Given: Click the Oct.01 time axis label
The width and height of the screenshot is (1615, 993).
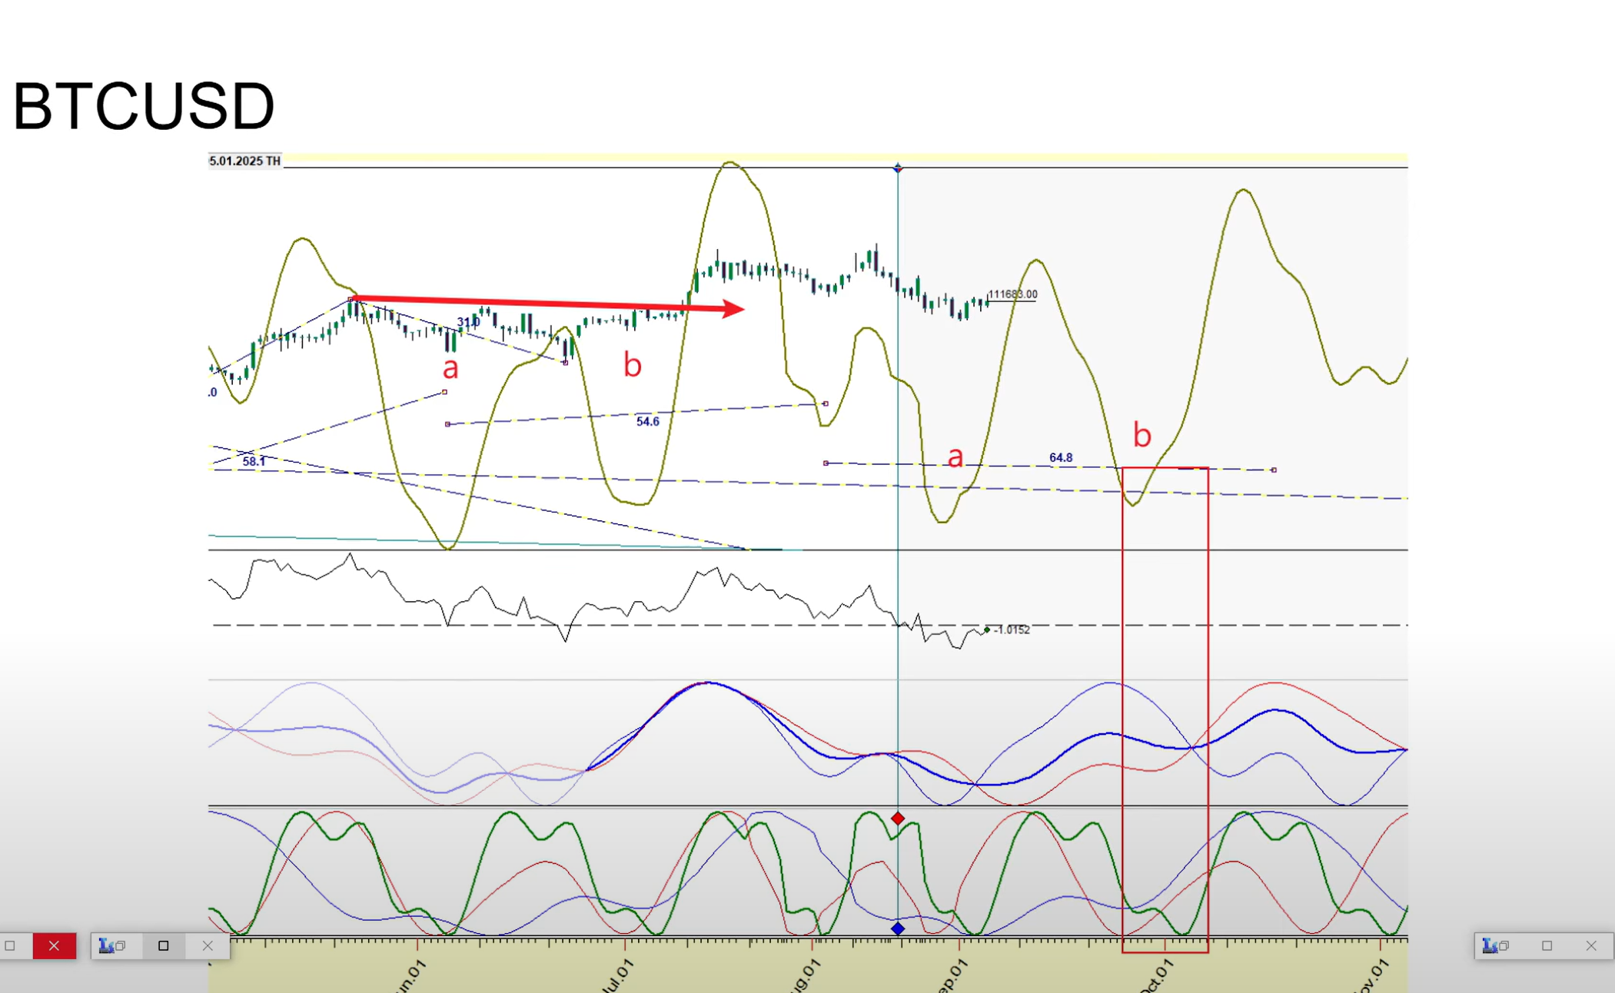Looking at the screenshot, I should coord(1157,975).
